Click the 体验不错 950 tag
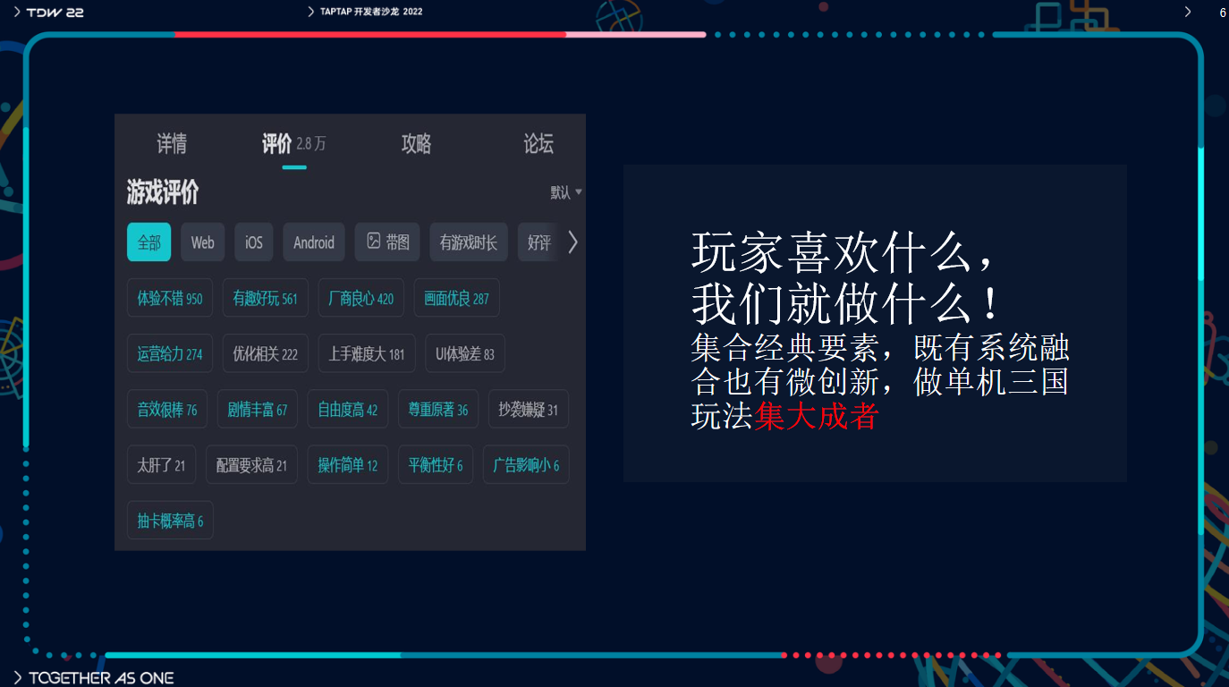 tap(170, 298)
